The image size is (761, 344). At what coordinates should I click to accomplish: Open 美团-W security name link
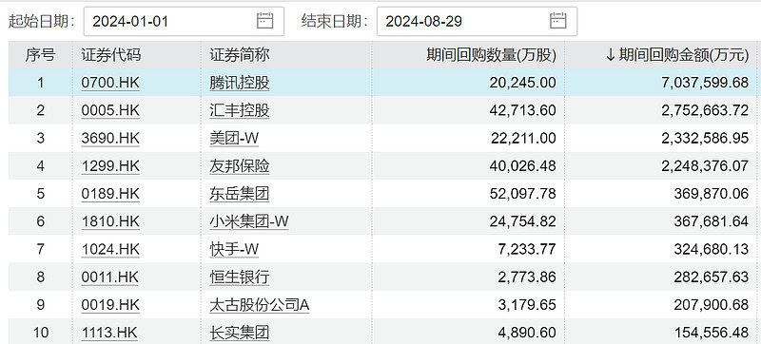click(x=234, y=139)
